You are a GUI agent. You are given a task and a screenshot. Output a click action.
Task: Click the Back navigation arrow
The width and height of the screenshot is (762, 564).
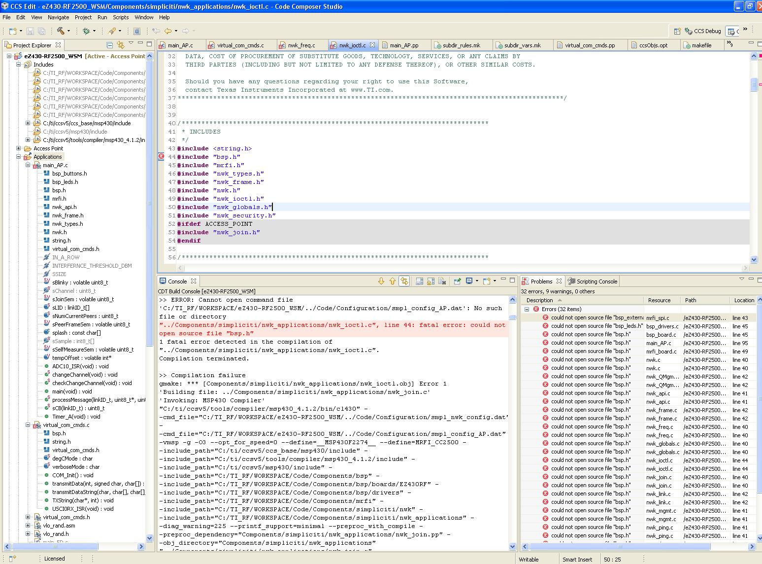click(168, 31)
